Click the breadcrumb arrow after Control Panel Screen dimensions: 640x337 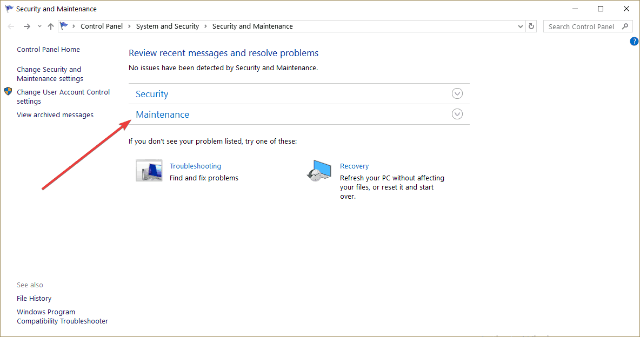[x=129, y=26]
